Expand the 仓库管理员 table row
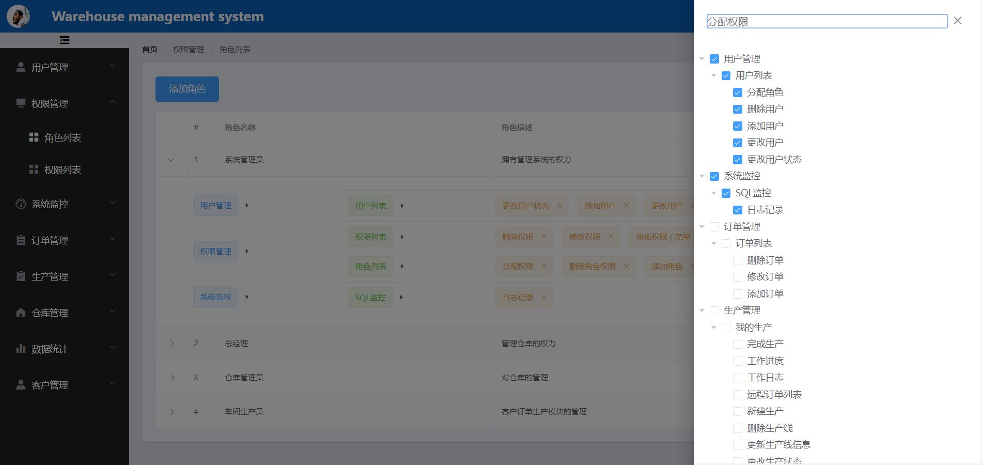 point(172,378)
